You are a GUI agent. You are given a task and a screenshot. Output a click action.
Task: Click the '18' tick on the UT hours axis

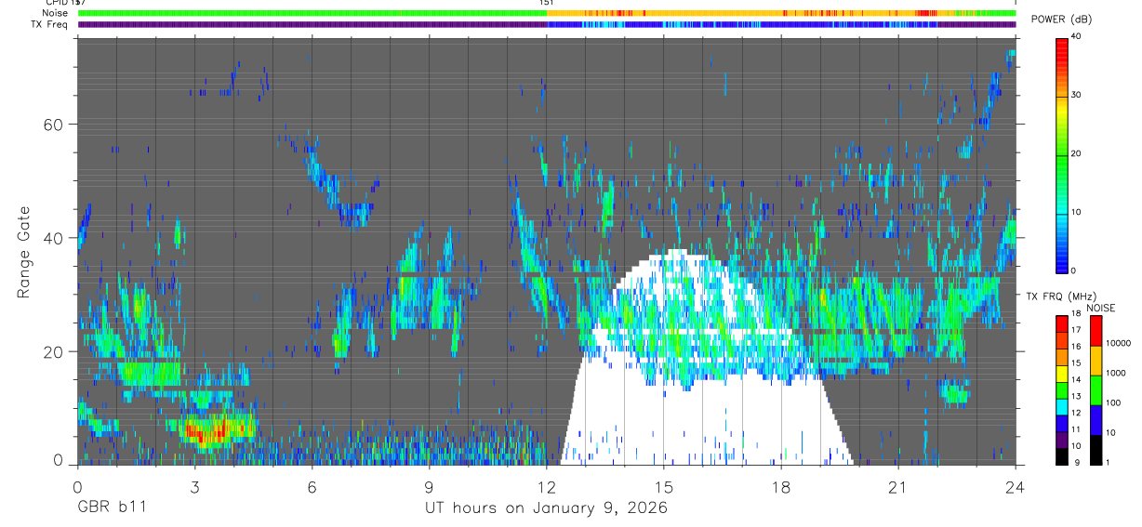pyautogui.click(x=781, y=487)
